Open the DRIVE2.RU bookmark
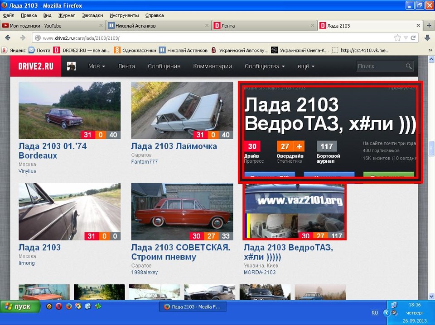Screen dimensions: 435x325 [x=82, y=50]
